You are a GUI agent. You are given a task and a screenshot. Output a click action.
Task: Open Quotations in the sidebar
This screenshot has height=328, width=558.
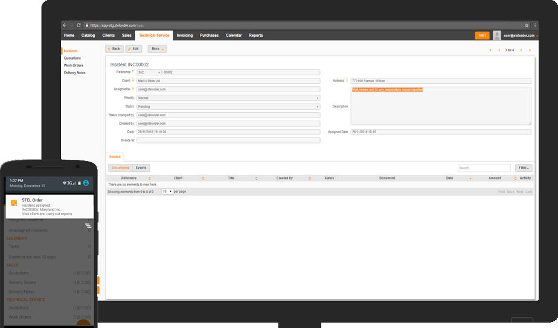point(72,58)
